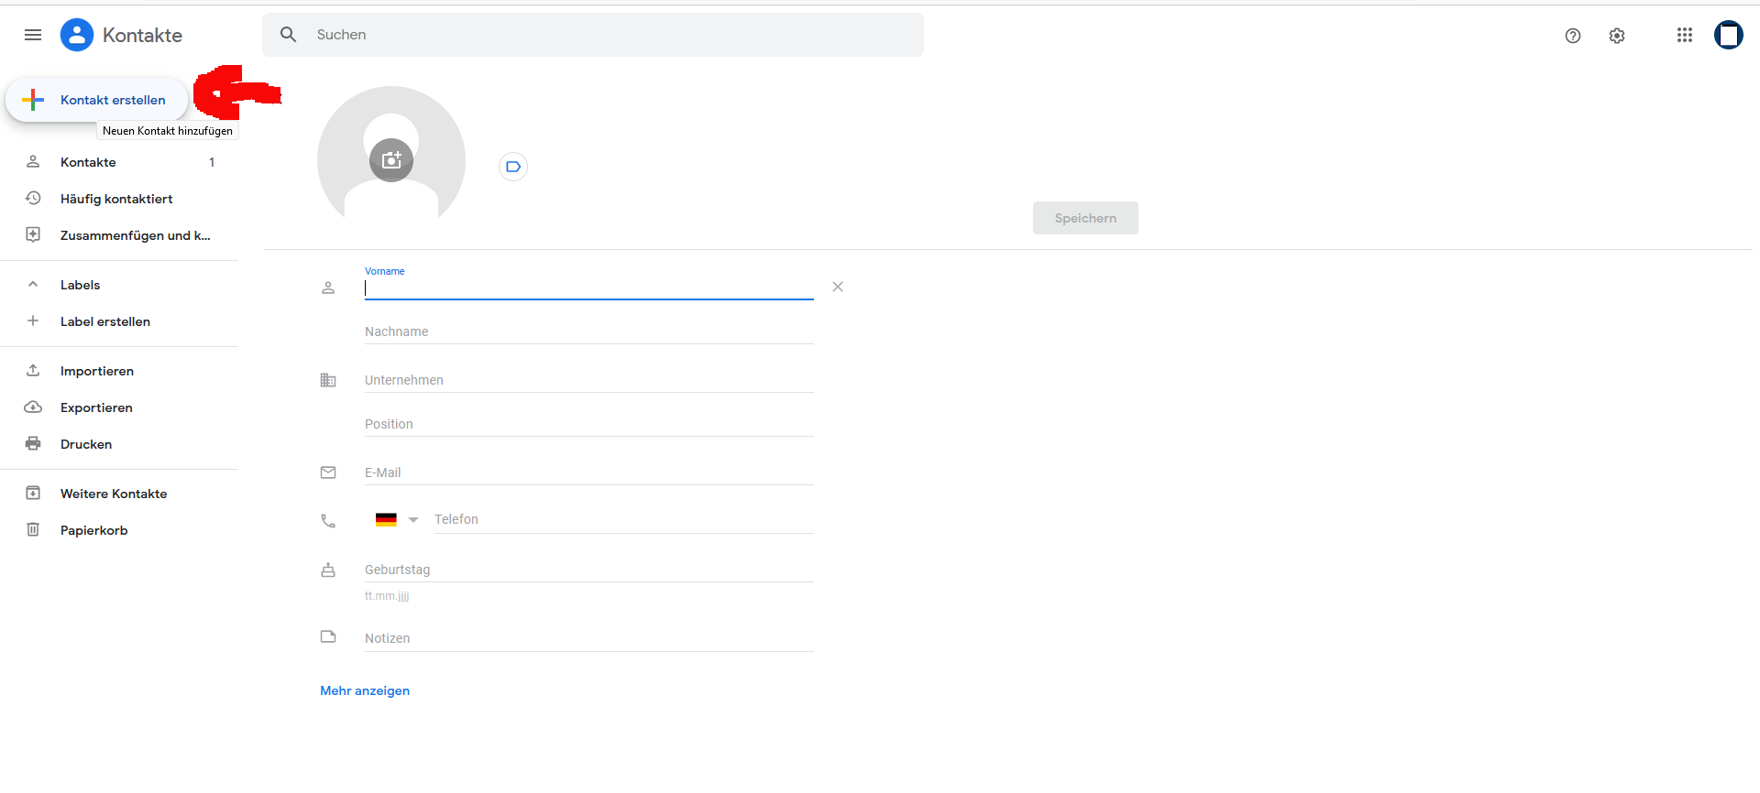Collapse the Labels section chevron
Screen dimensions: 1760x793
point(33,285)
